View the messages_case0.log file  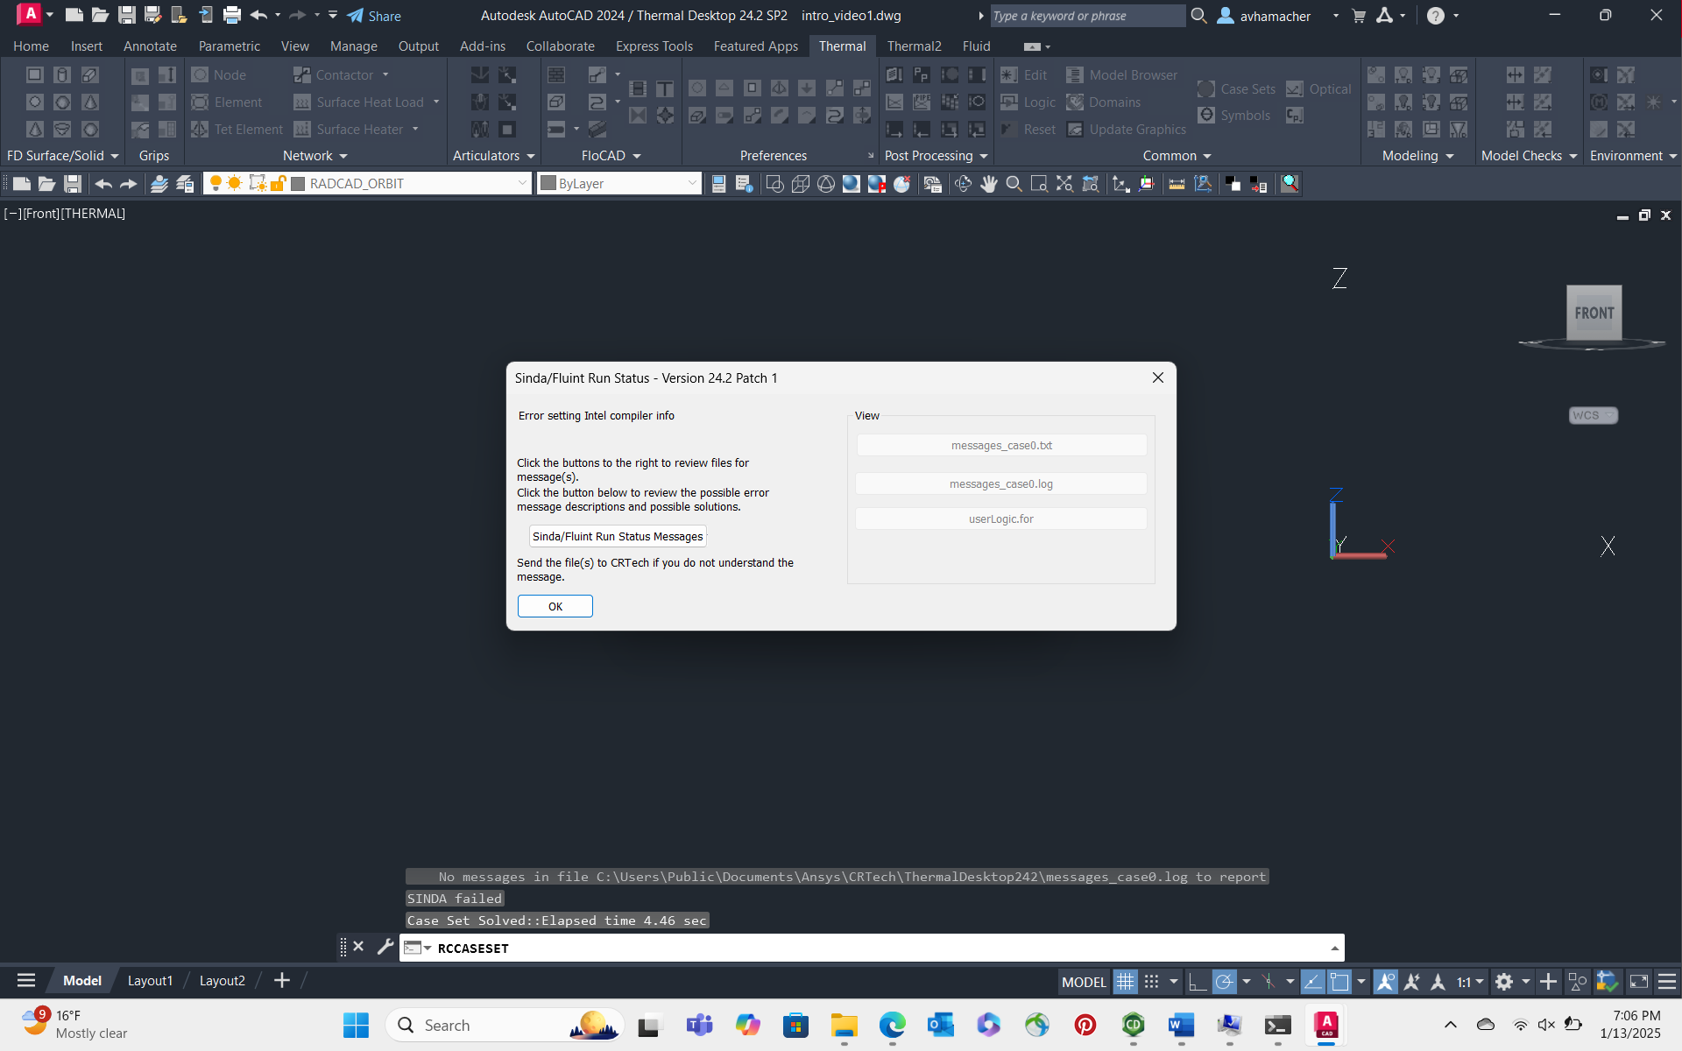pyautogui.click(x=1000, y=483)
